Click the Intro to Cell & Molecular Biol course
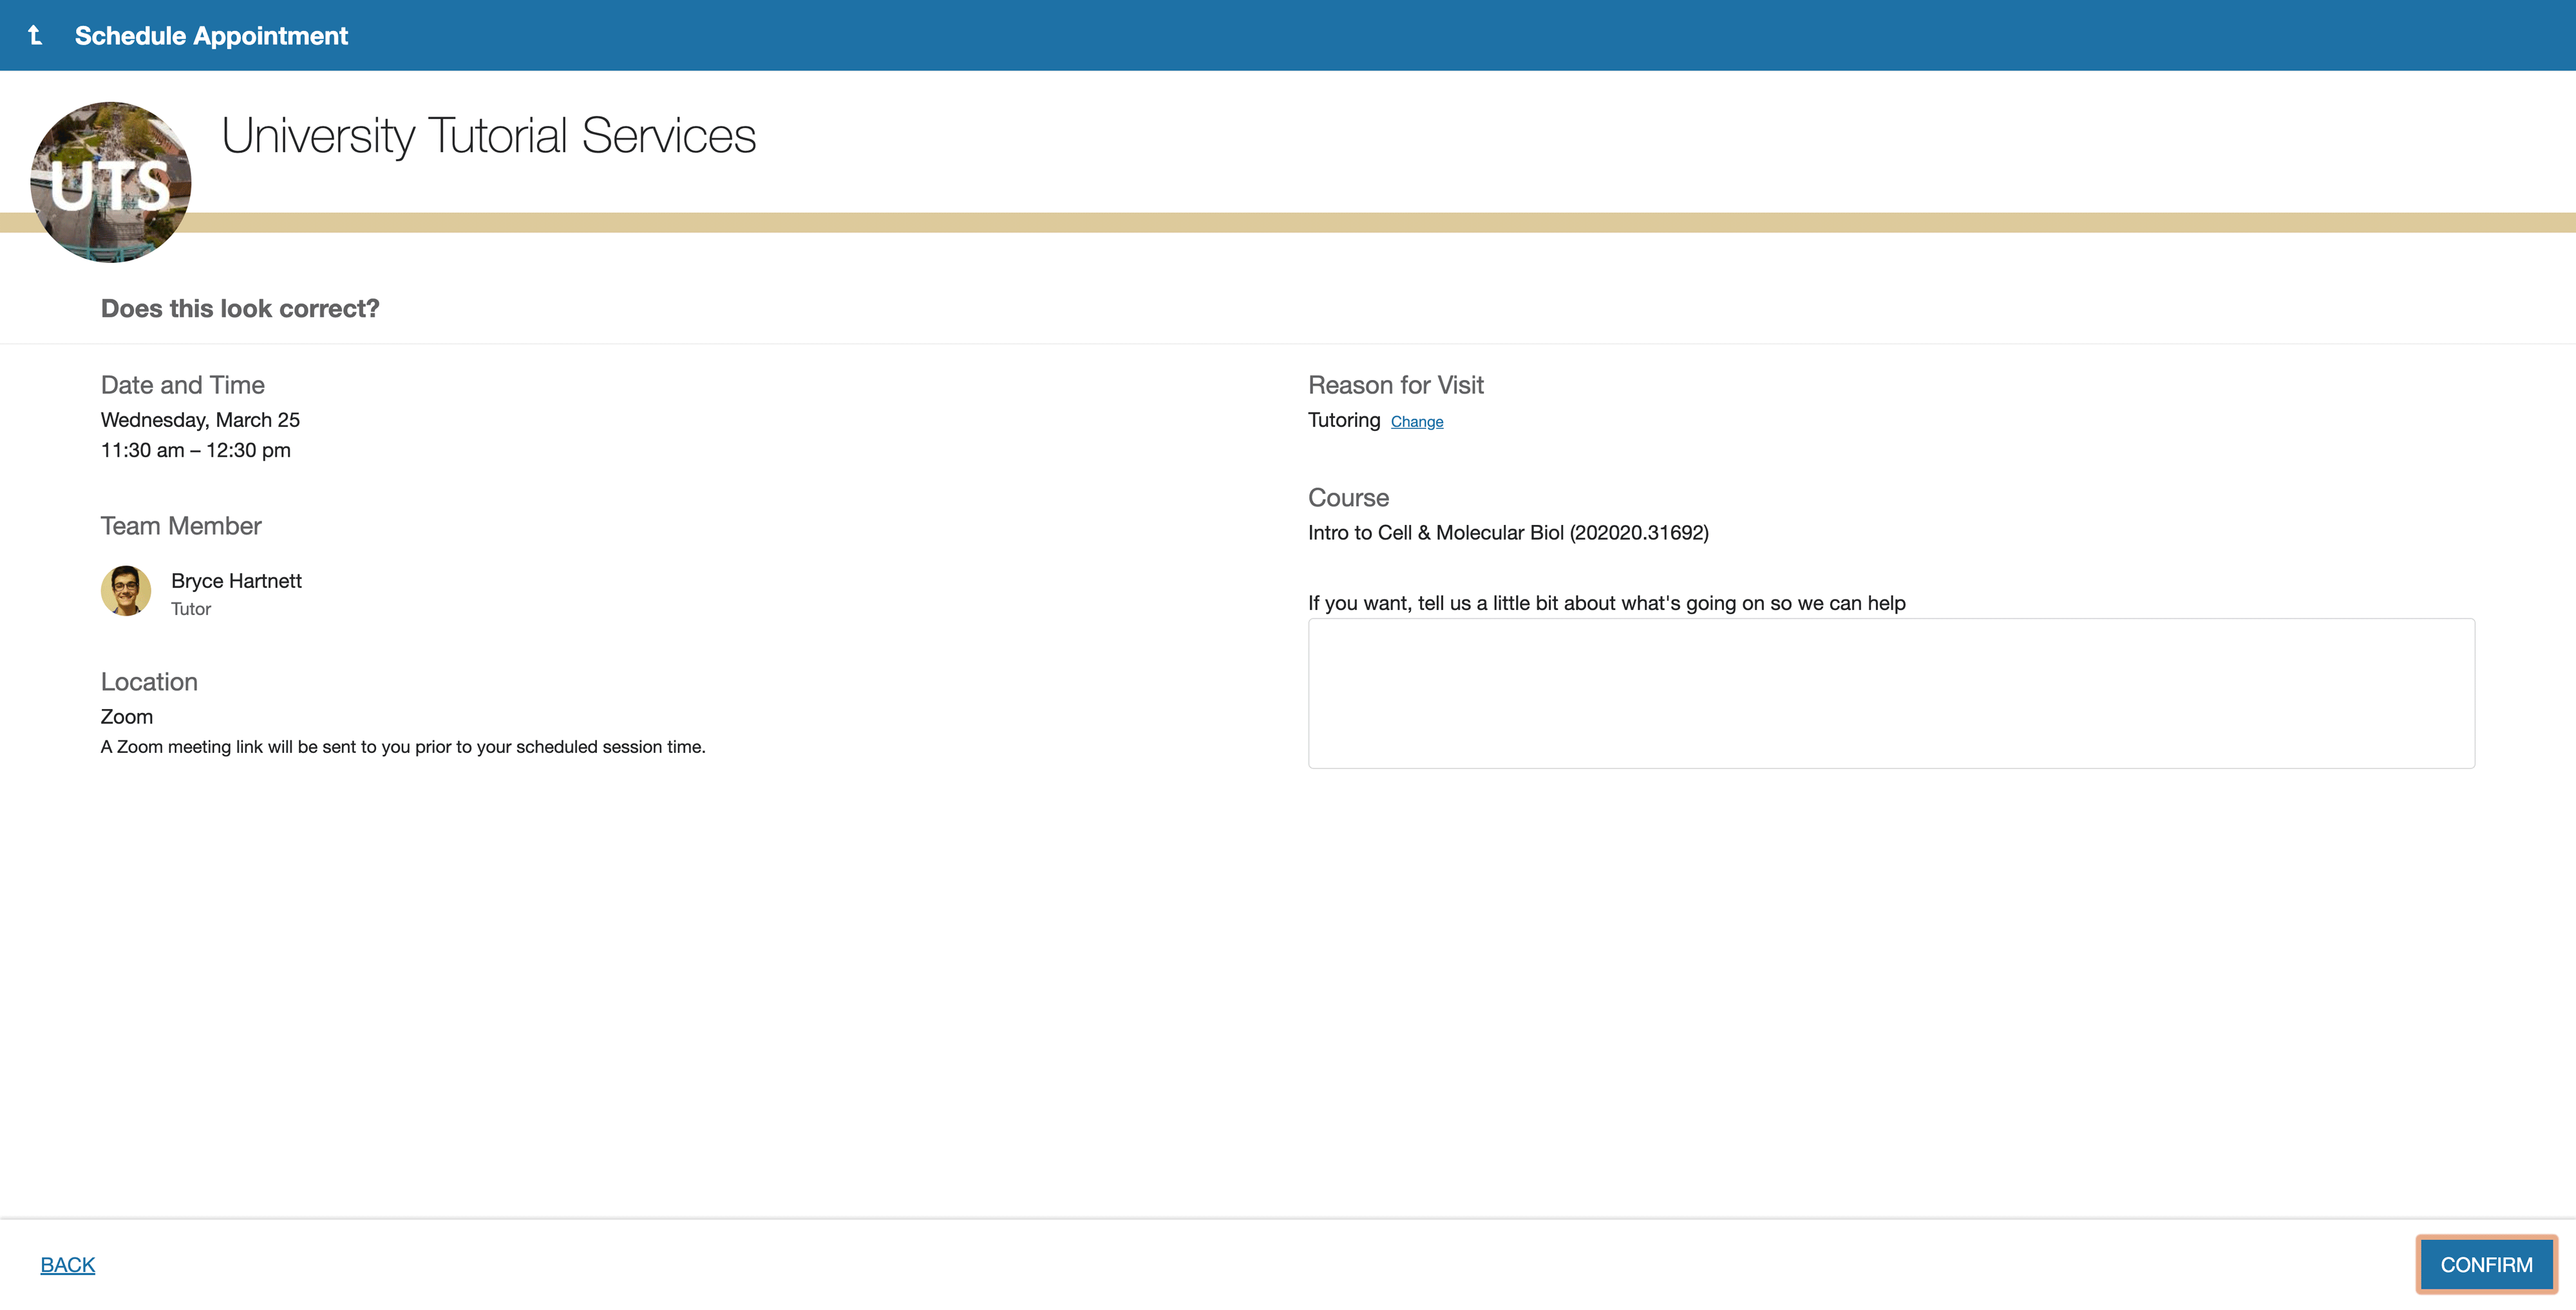The height and width of the screenshot is (1310, 2576). (x=1507, y=533)
